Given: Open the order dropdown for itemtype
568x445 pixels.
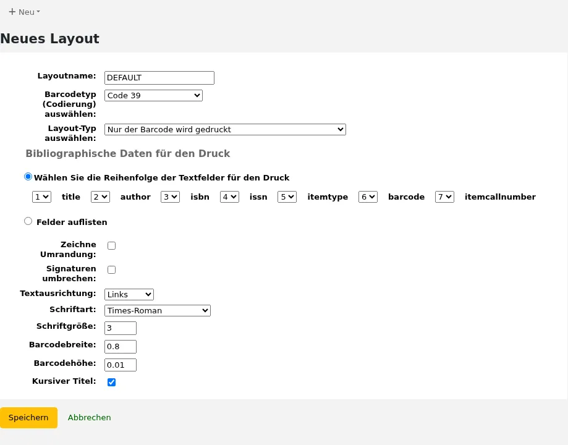Looking at the screenshot, I should [x=287, y=197].
